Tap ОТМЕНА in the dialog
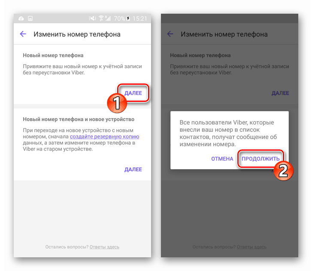This screenshot has height=271, width=312. pos(222,159)
